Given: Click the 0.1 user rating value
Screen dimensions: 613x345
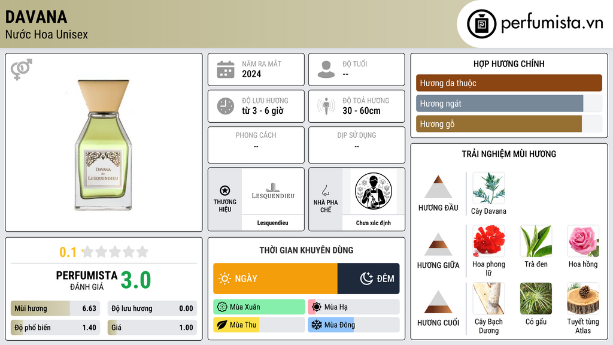Looking at the screenshot, I should pyautogui.click(x=68, y=252).
